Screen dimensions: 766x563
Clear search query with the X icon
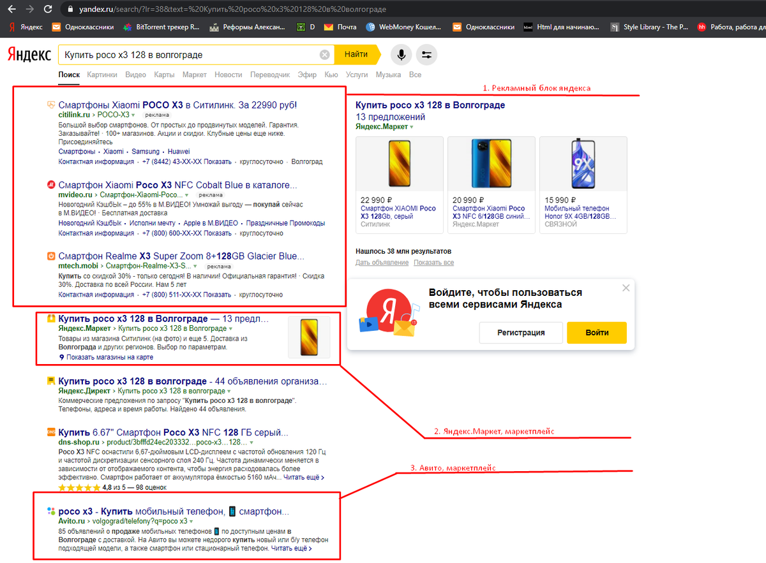pos(324,55)
